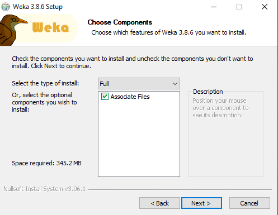The height and width of the screenshot is (215, 278).
Task: Uncheck the Associate Files checkbox
Action: (x=105, y=97)
